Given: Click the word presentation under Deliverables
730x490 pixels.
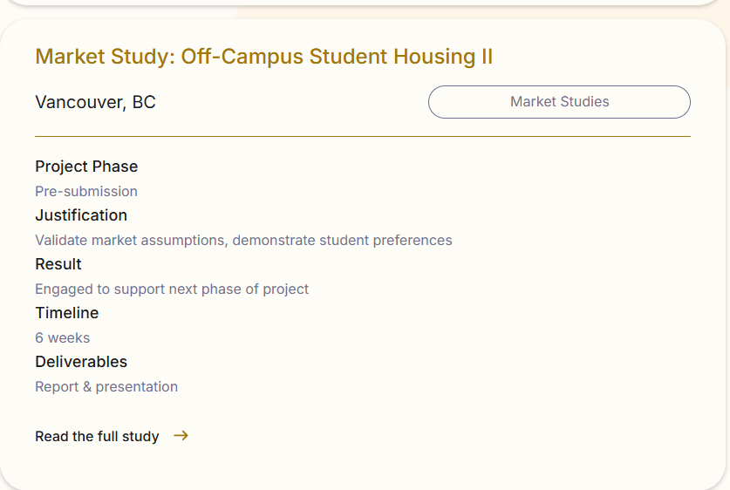Looking at the screenshot, I should coord(137,386).
